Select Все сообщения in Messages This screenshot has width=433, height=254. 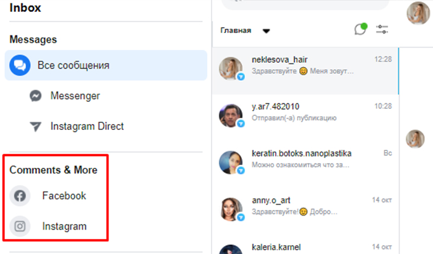coord(106,65)
